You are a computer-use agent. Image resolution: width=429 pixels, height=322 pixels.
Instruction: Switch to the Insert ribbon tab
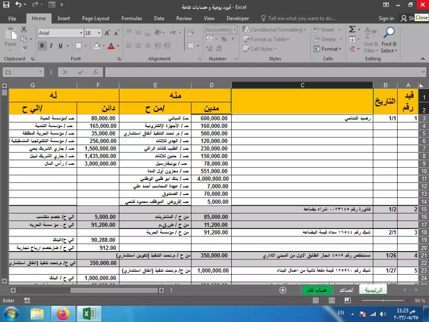pos(63,18)
